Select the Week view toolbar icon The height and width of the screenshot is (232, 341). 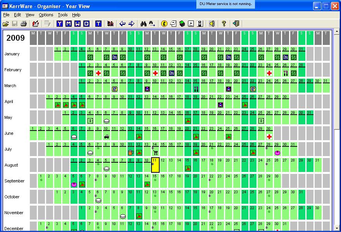point(77,23)
